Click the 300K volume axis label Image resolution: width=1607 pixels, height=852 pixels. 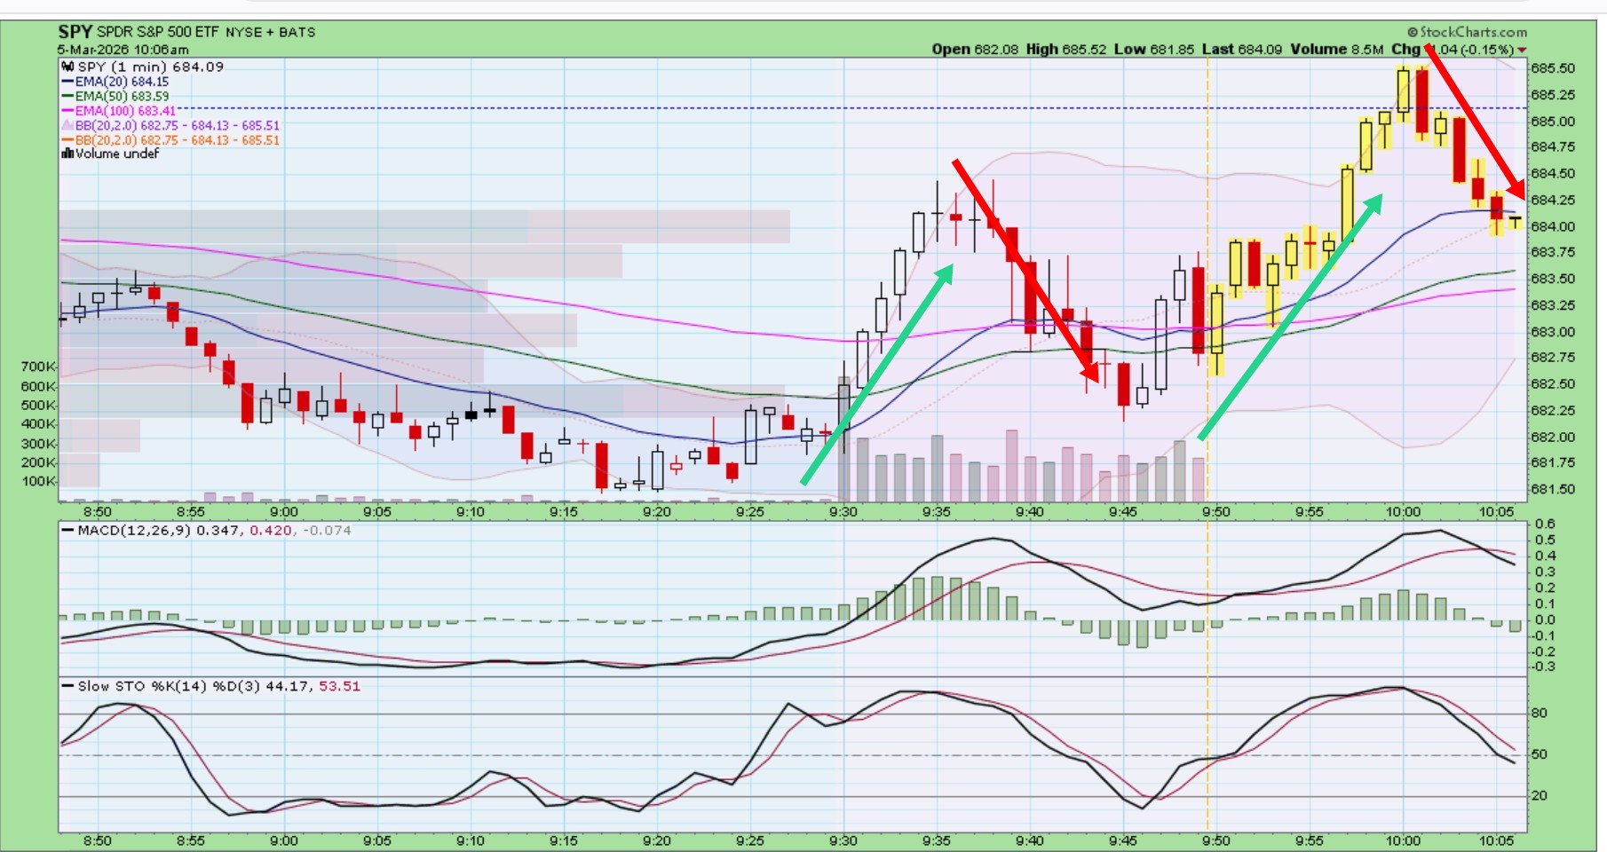(x=38, y=444)
